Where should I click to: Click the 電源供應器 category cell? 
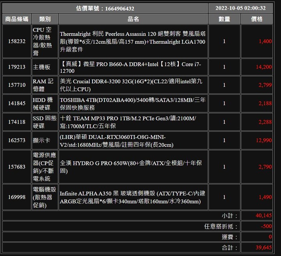(x=45, y=167)
